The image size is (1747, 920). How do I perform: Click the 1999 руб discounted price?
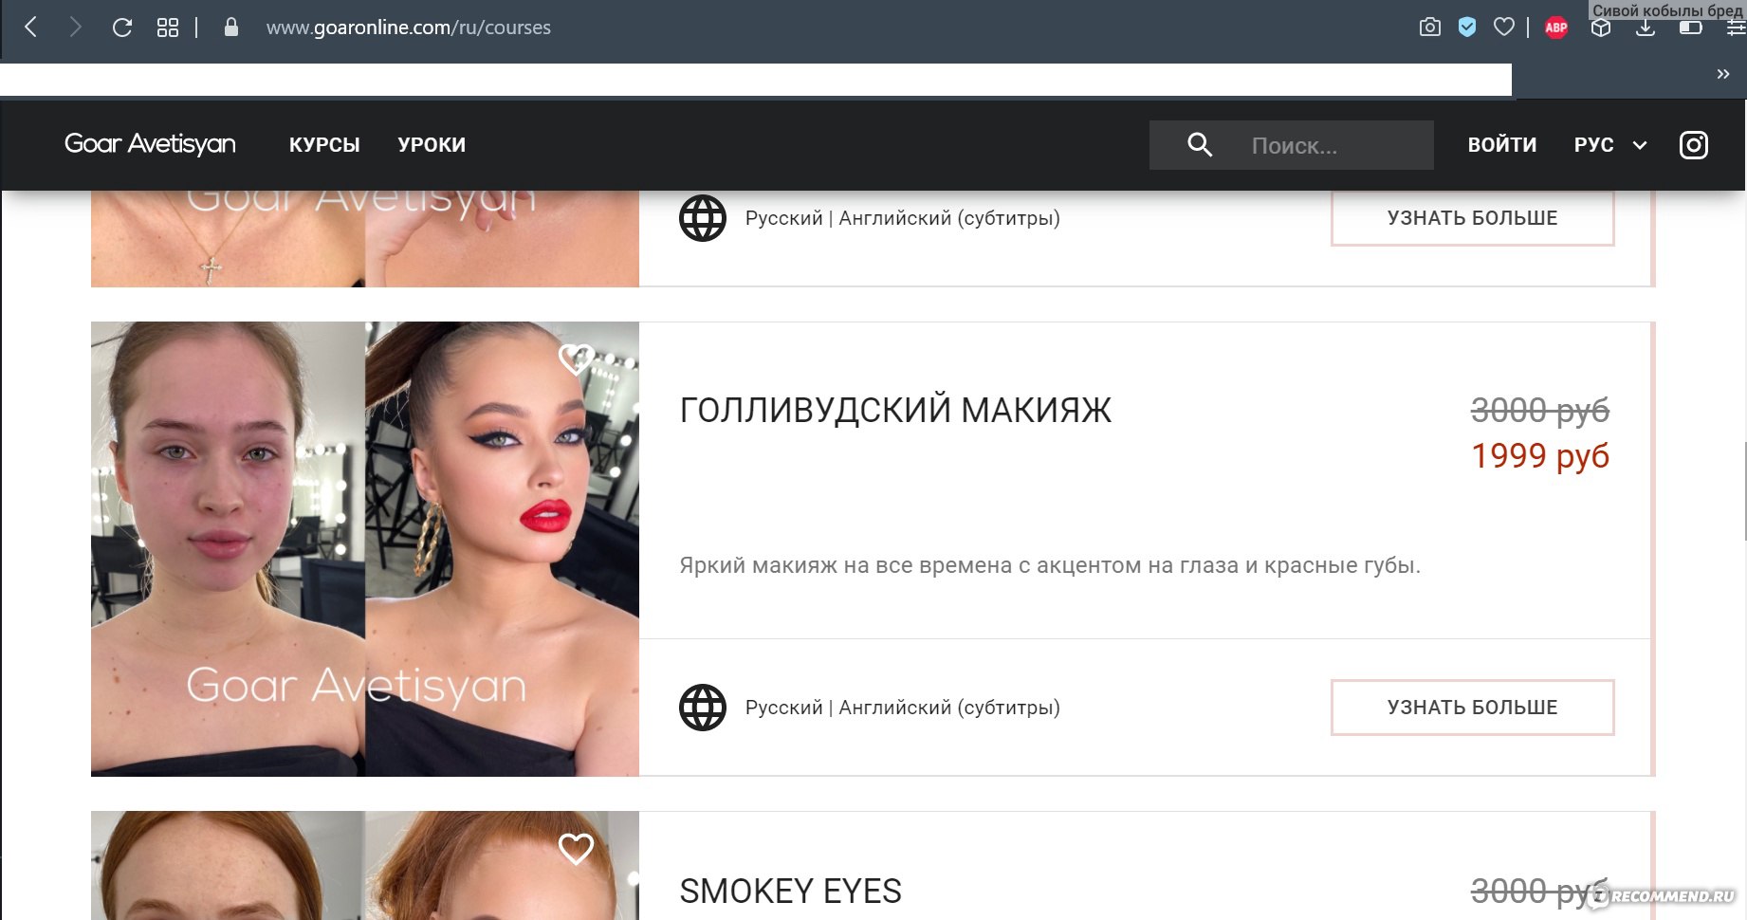pos(1540,456)
